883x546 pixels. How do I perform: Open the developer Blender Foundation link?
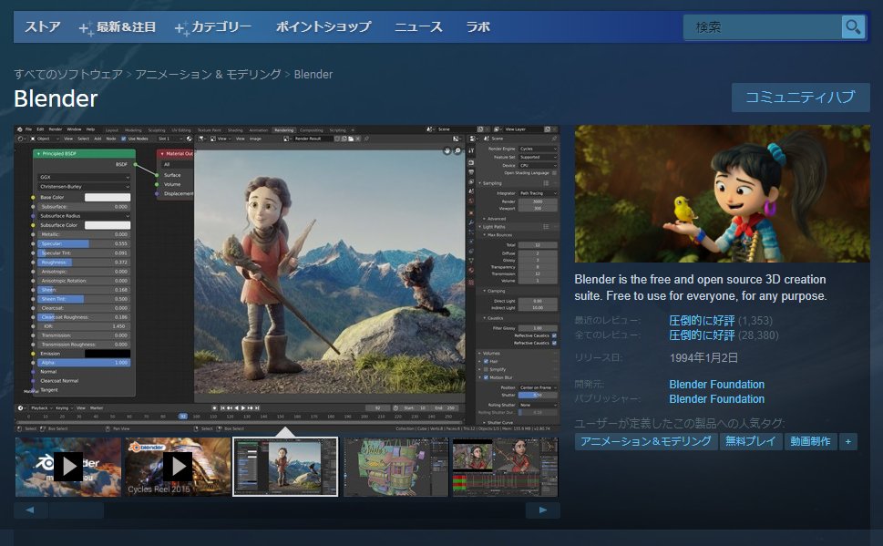tap(716, 385)
